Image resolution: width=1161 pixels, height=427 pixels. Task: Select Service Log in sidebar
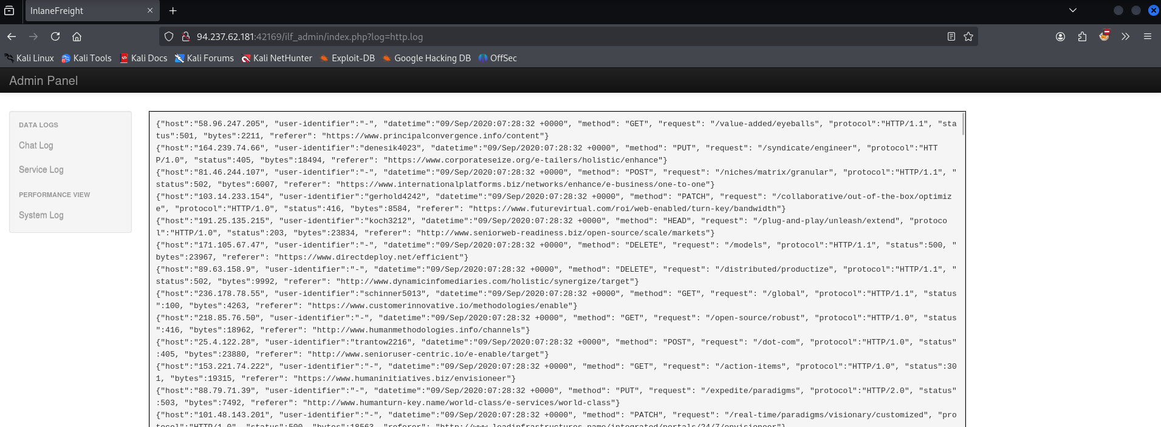(41, 170)
